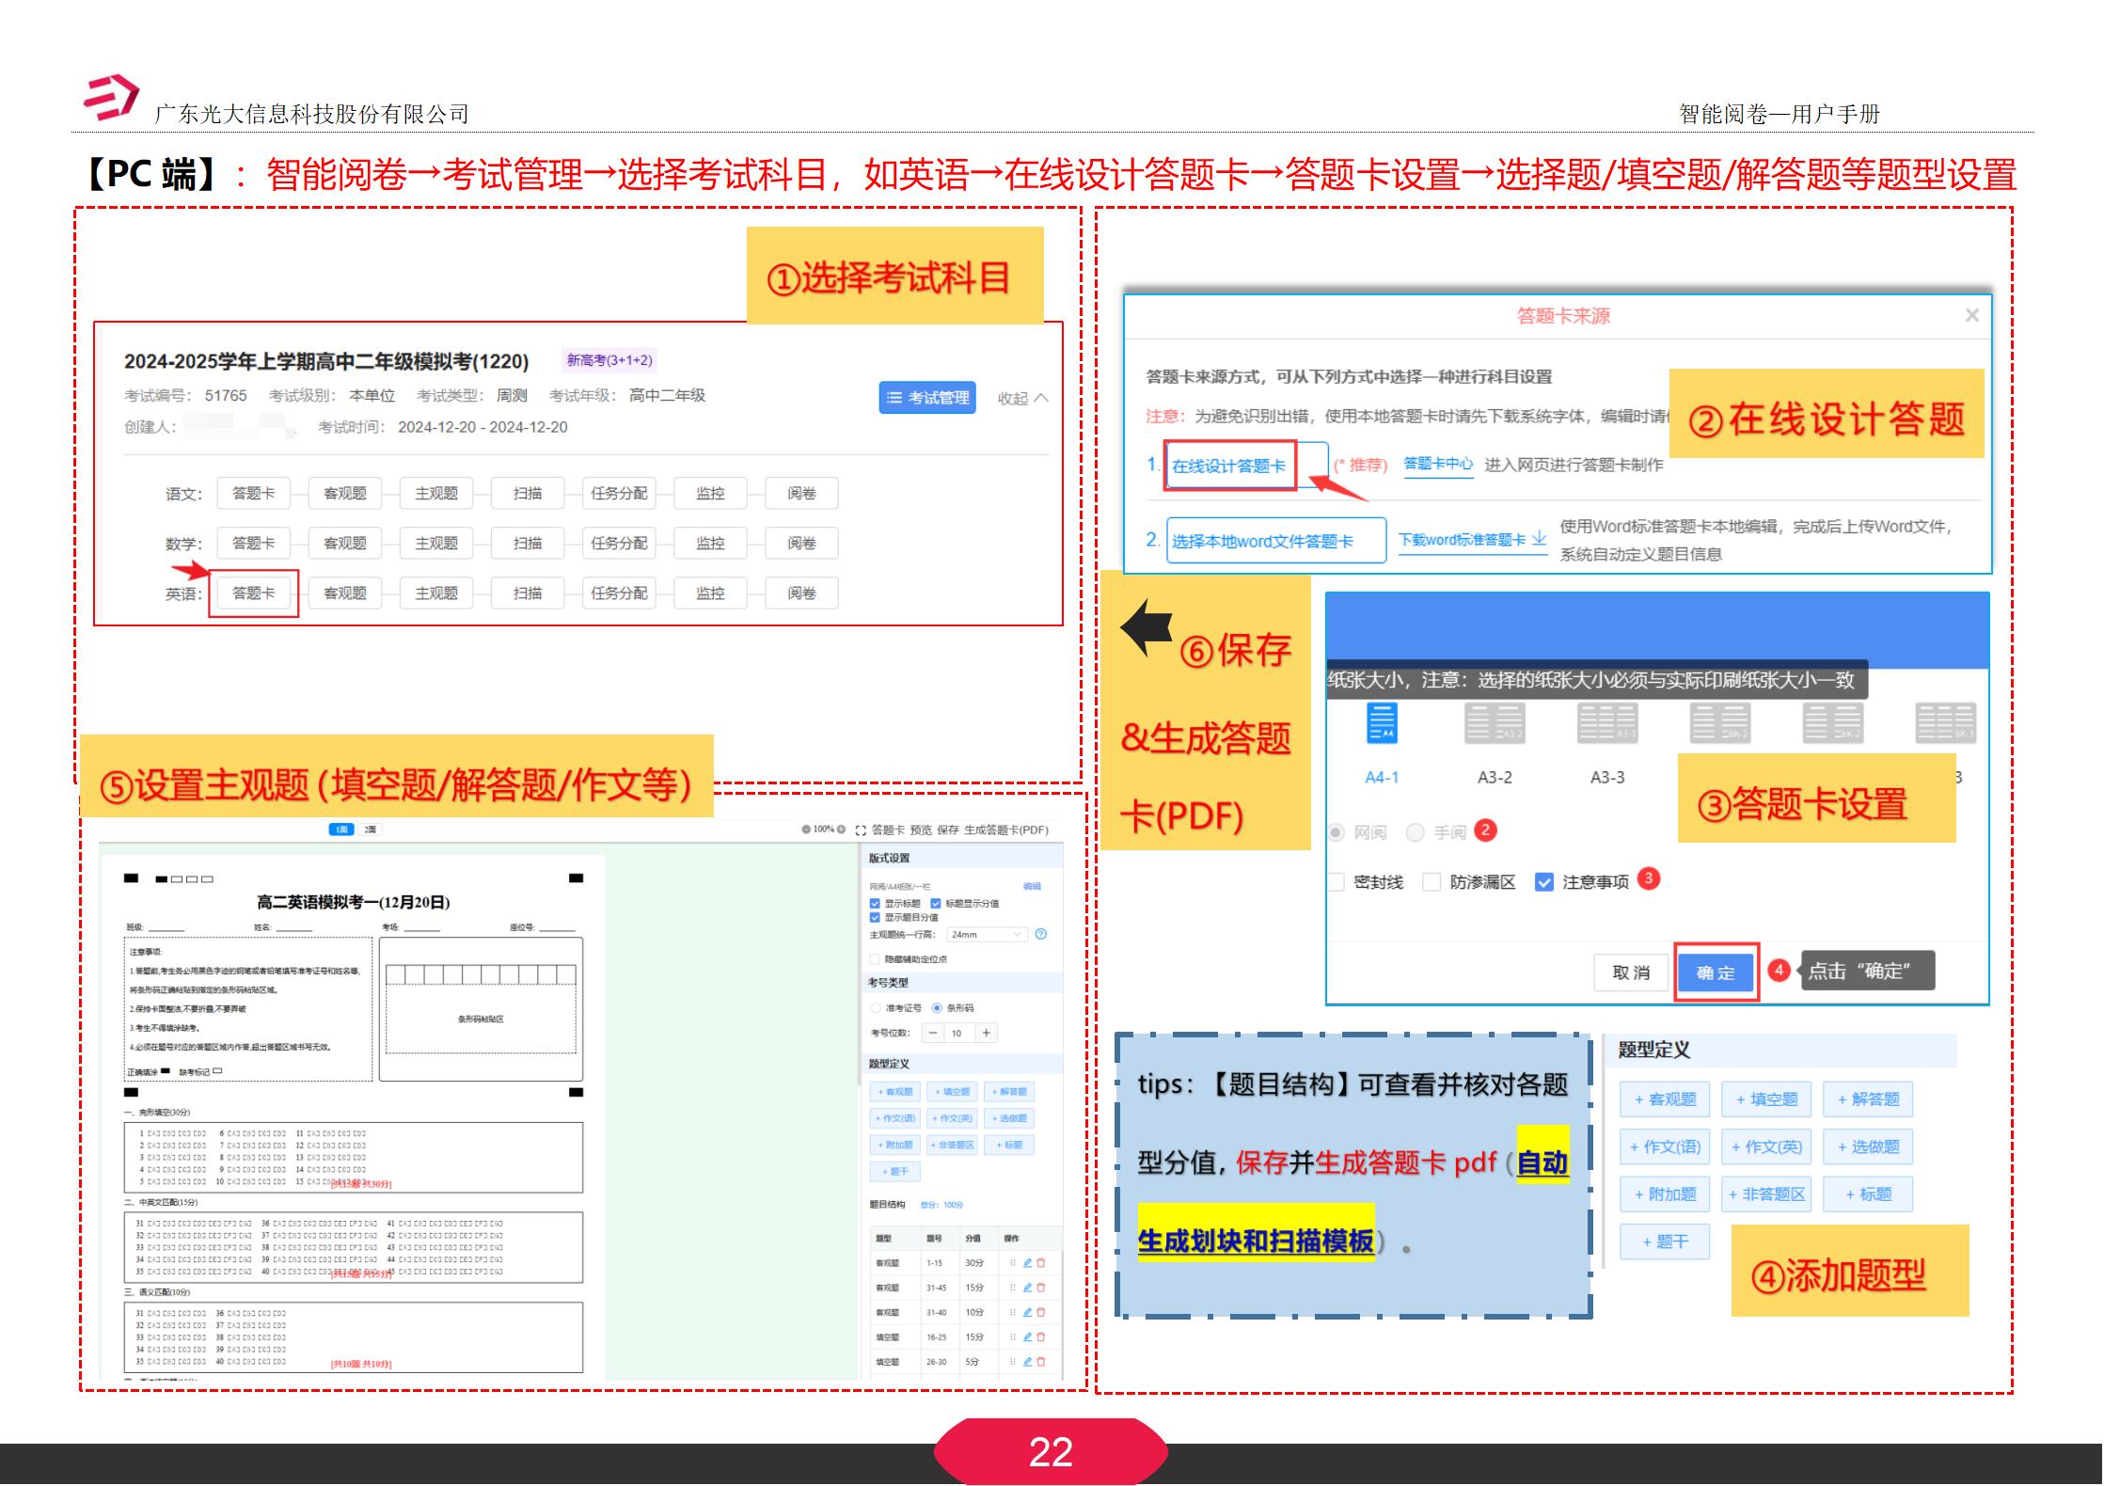Click 预览 in the answer card toolbar

920,830
